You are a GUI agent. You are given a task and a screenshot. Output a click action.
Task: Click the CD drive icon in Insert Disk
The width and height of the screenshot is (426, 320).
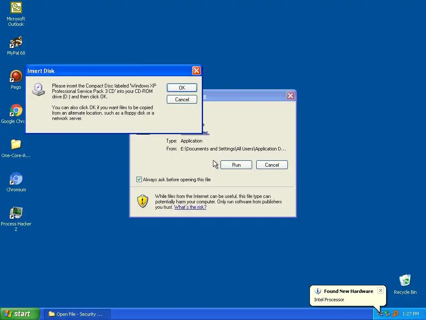tap(38, 90)
